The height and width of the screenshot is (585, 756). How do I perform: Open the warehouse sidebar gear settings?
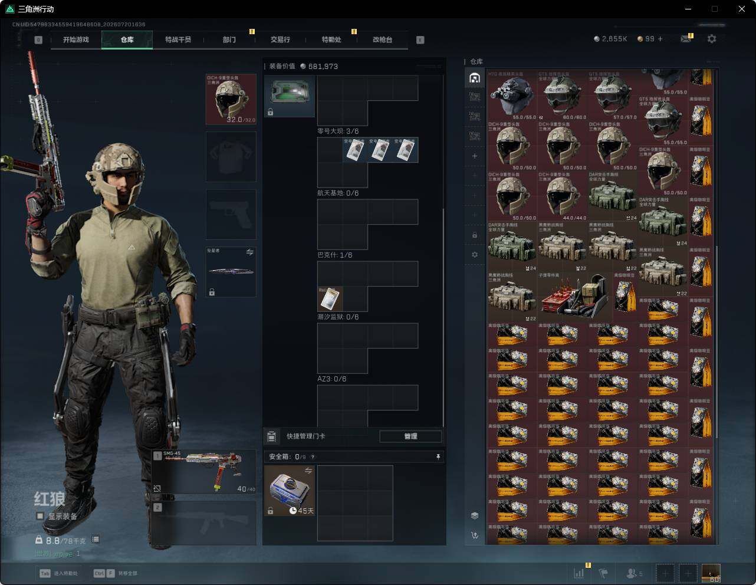475,255
